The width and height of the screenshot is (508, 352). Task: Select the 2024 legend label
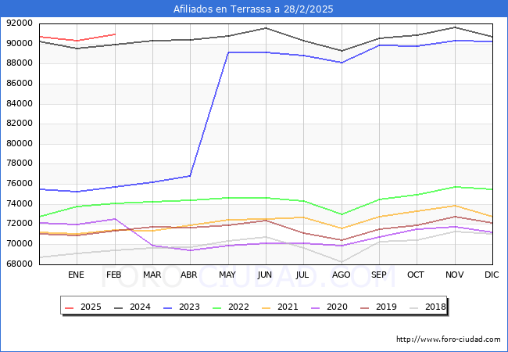(140, 307)
